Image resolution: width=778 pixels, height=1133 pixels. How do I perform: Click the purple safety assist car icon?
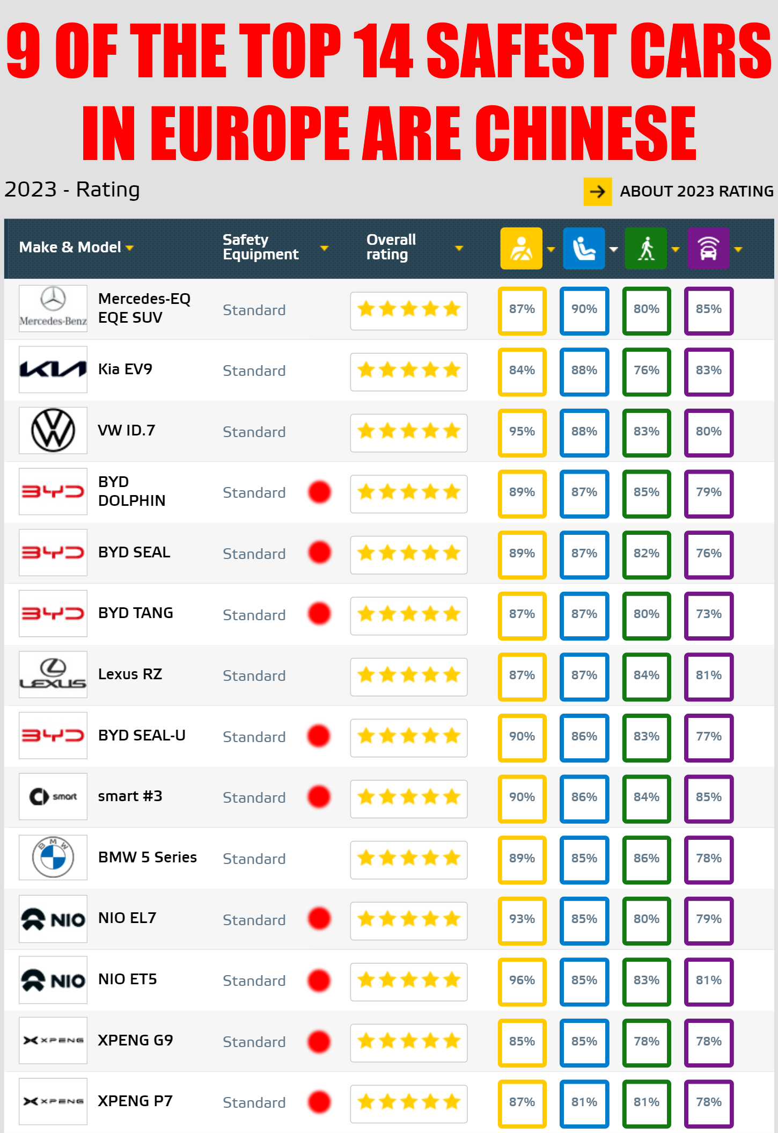(x=708, y=248)
